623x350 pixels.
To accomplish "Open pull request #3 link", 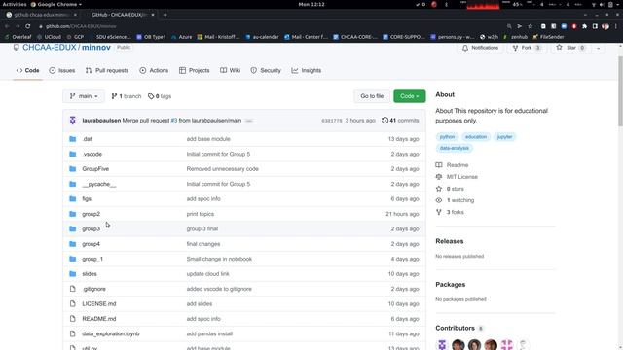I will tap(174, 121).
